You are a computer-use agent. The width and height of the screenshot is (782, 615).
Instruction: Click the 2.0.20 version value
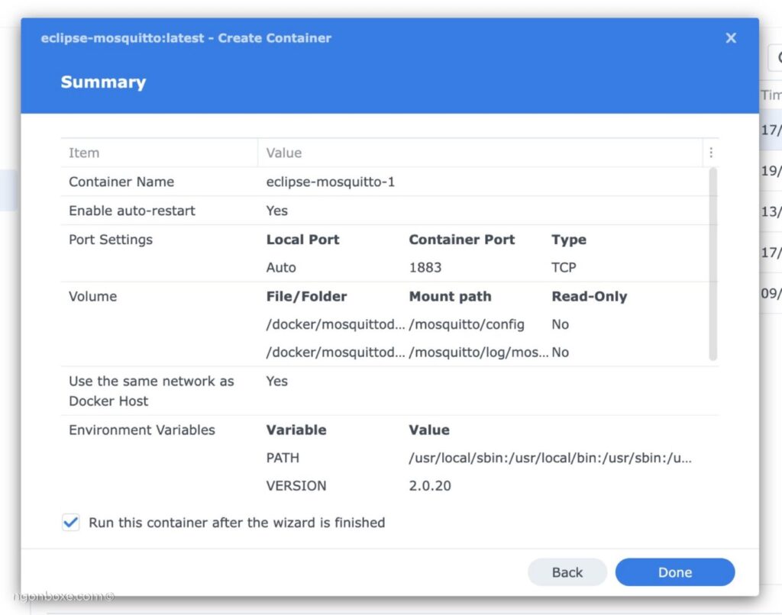click(x=429, y=486)
